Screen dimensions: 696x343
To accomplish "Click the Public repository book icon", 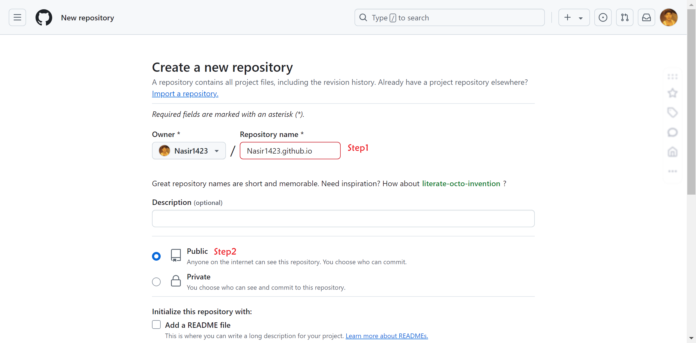I will 176,255.
